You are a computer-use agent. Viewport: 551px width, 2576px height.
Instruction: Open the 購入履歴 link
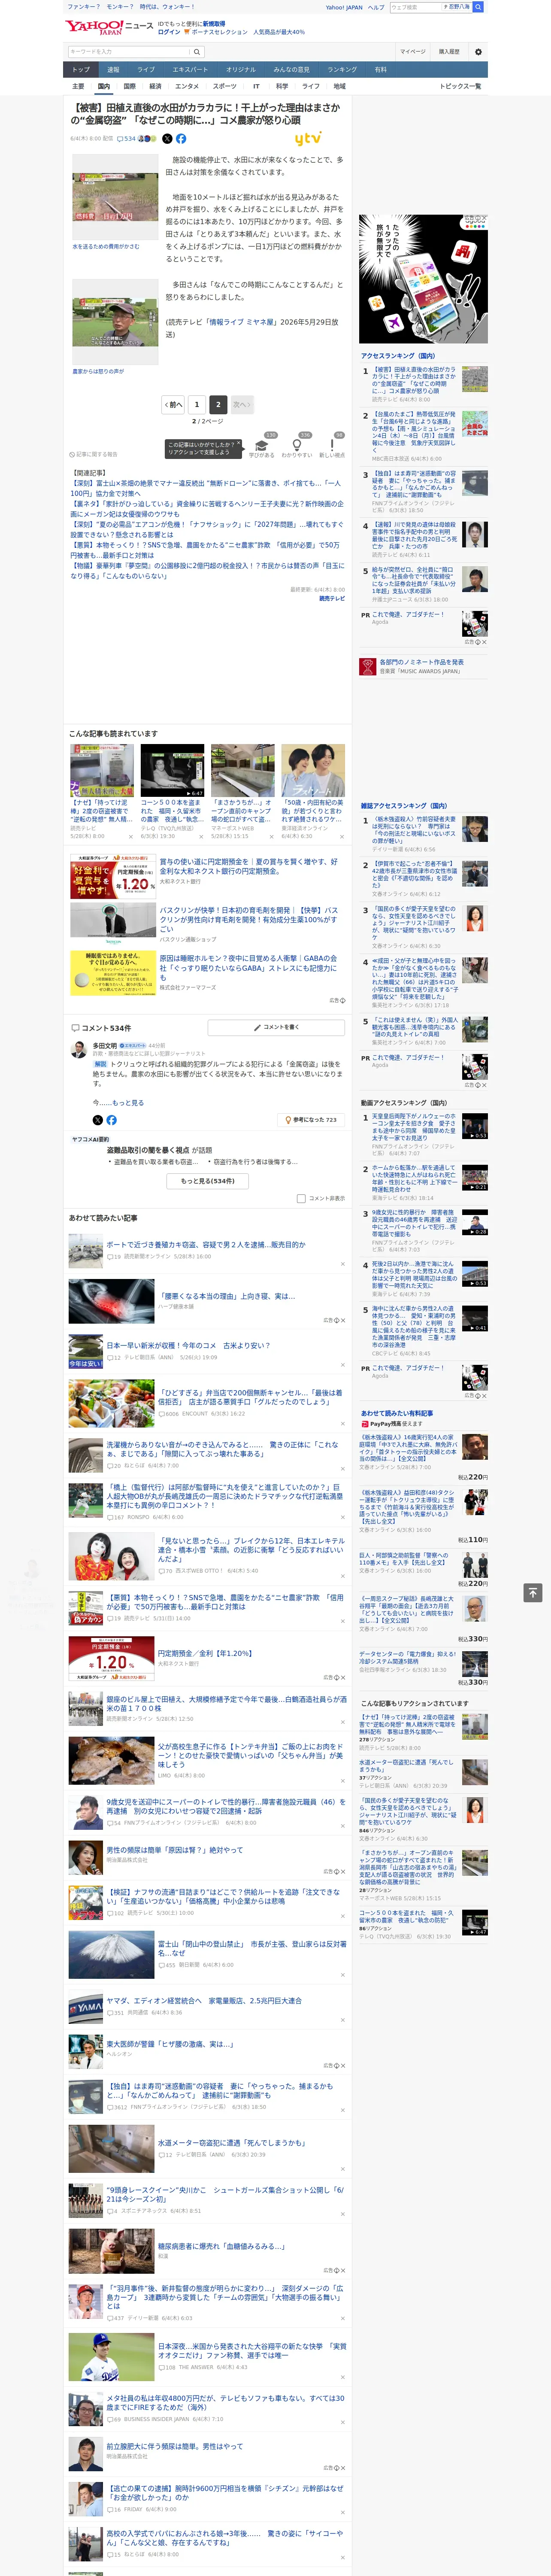coord(449,52)
